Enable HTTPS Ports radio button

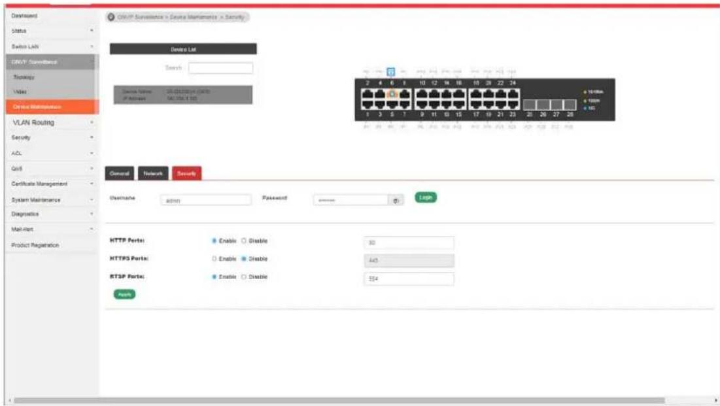[x=214, y=259]
